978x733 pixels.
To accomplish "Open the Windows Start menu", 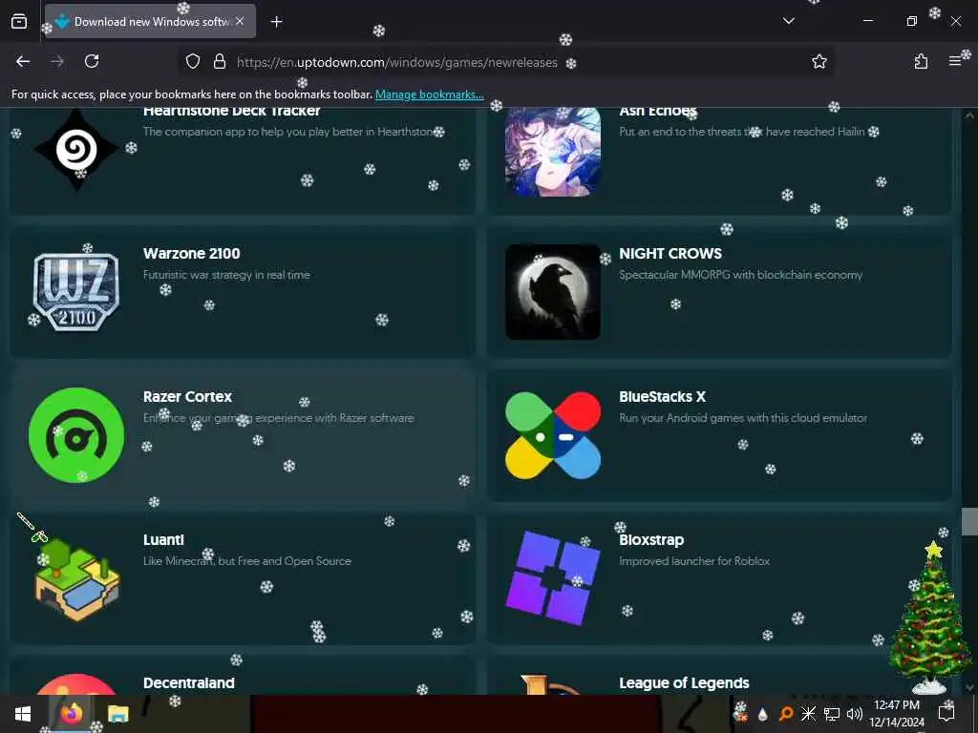I will pyautogui.click(x=23, y=714).
